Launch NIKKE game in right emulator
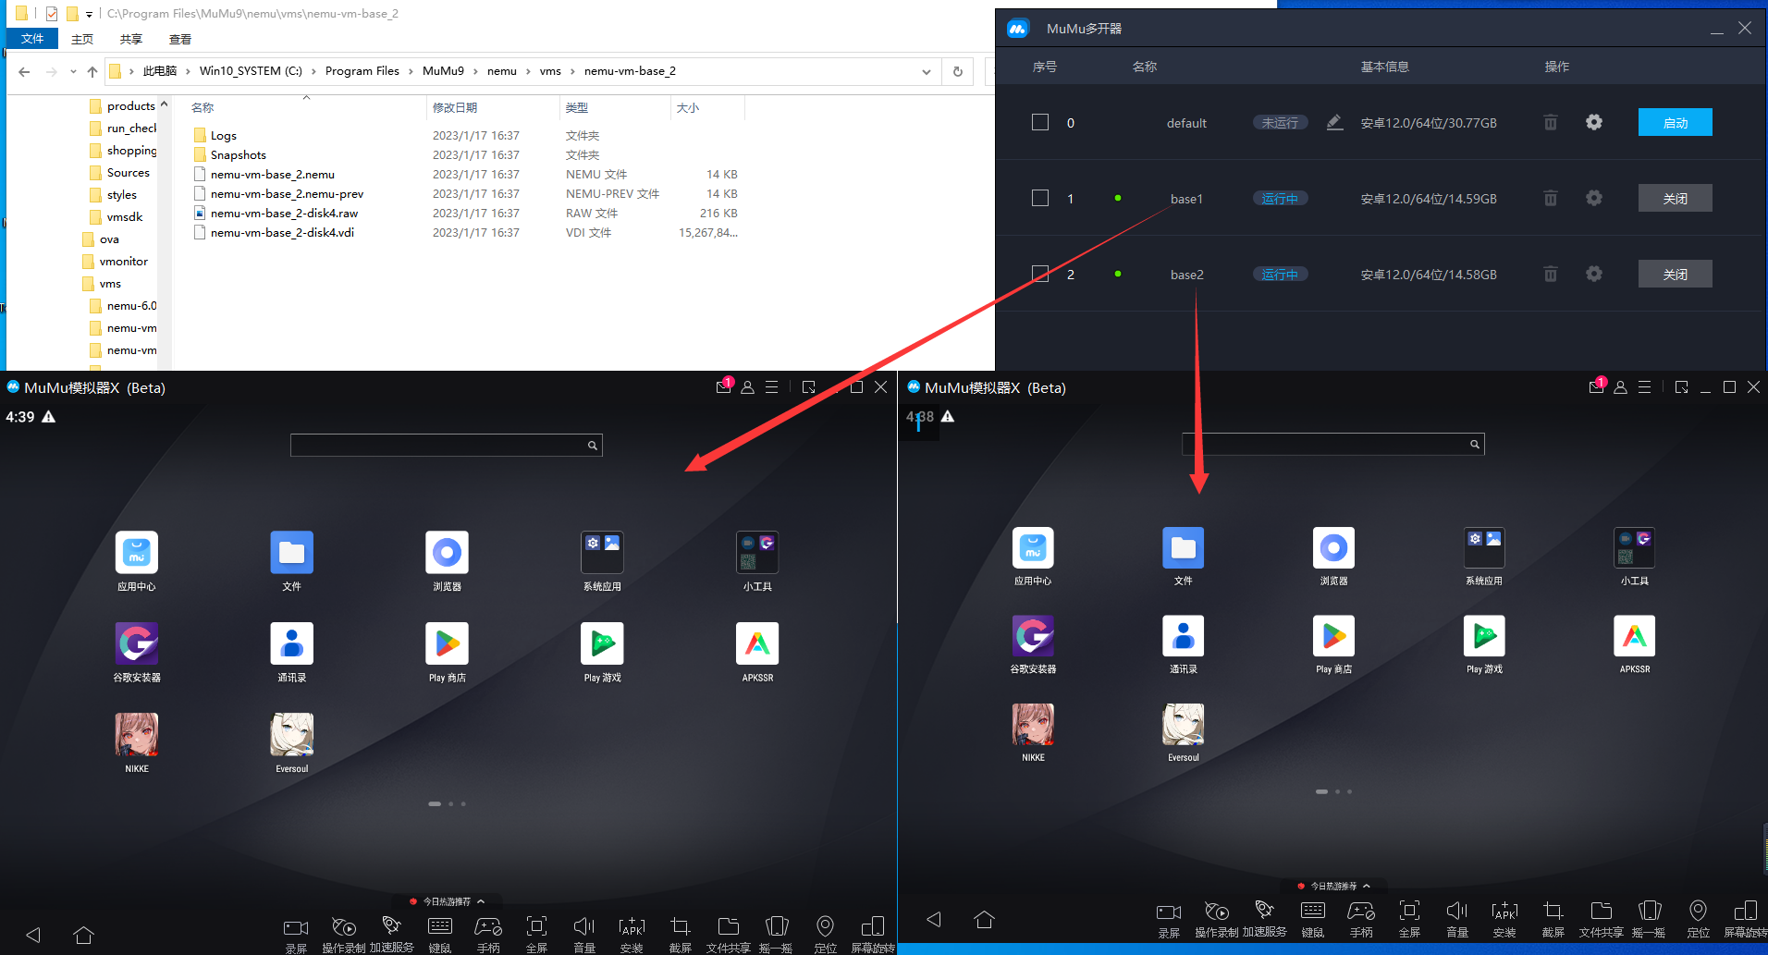Image resolution: width=1768 pixels, height=955 pixels. pyautogui.click(x=1033, y=725)
